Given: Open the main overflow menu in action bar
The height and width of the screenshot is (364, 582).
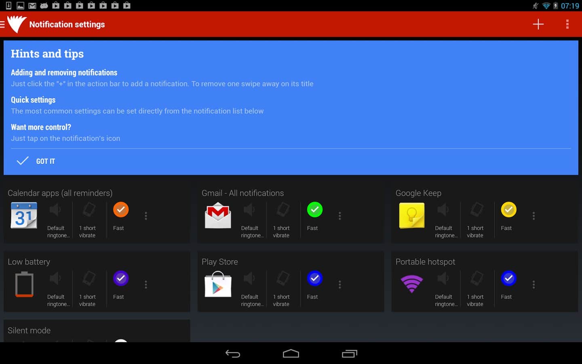Looking at the screenshot, I should click(x=567, y=24).
